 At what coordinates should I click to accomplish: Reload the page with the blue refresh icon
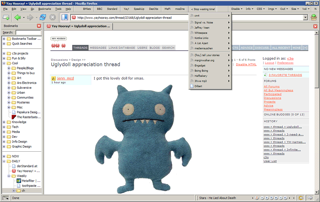pyautogui.click(x=43, y=17)
